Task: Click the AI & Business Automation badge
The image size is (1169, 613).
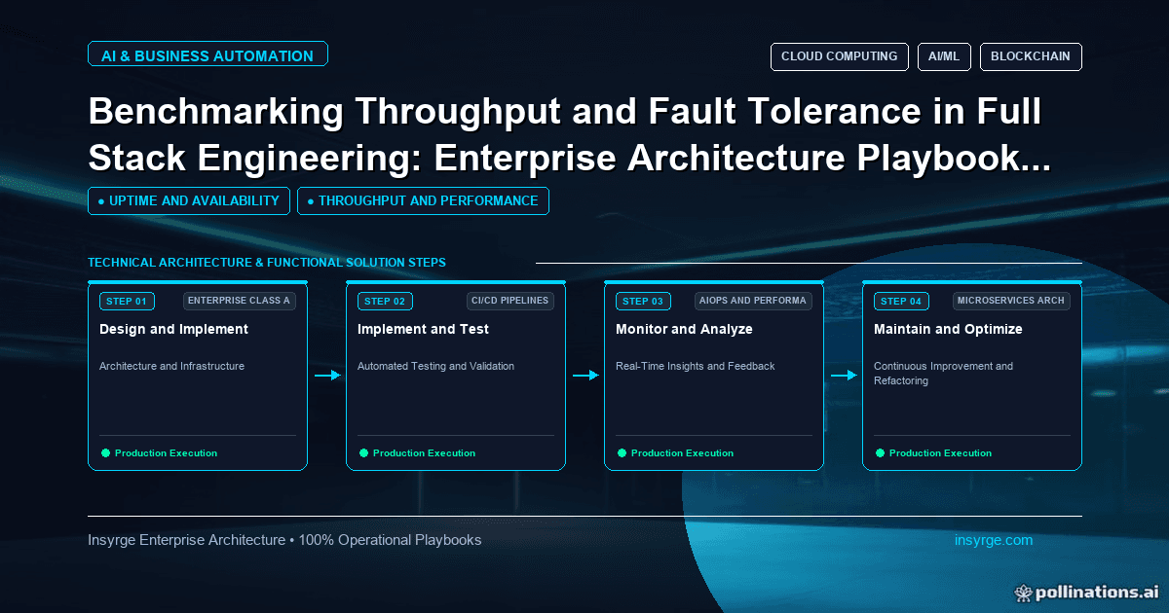Action: (x=207, y=55)
